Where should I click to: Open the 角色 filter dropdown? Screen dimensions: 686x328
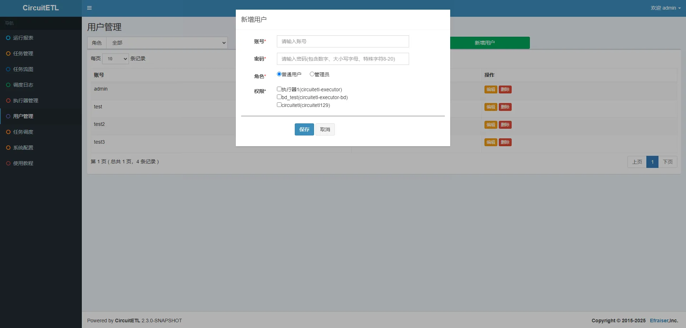tap(167, 43)
